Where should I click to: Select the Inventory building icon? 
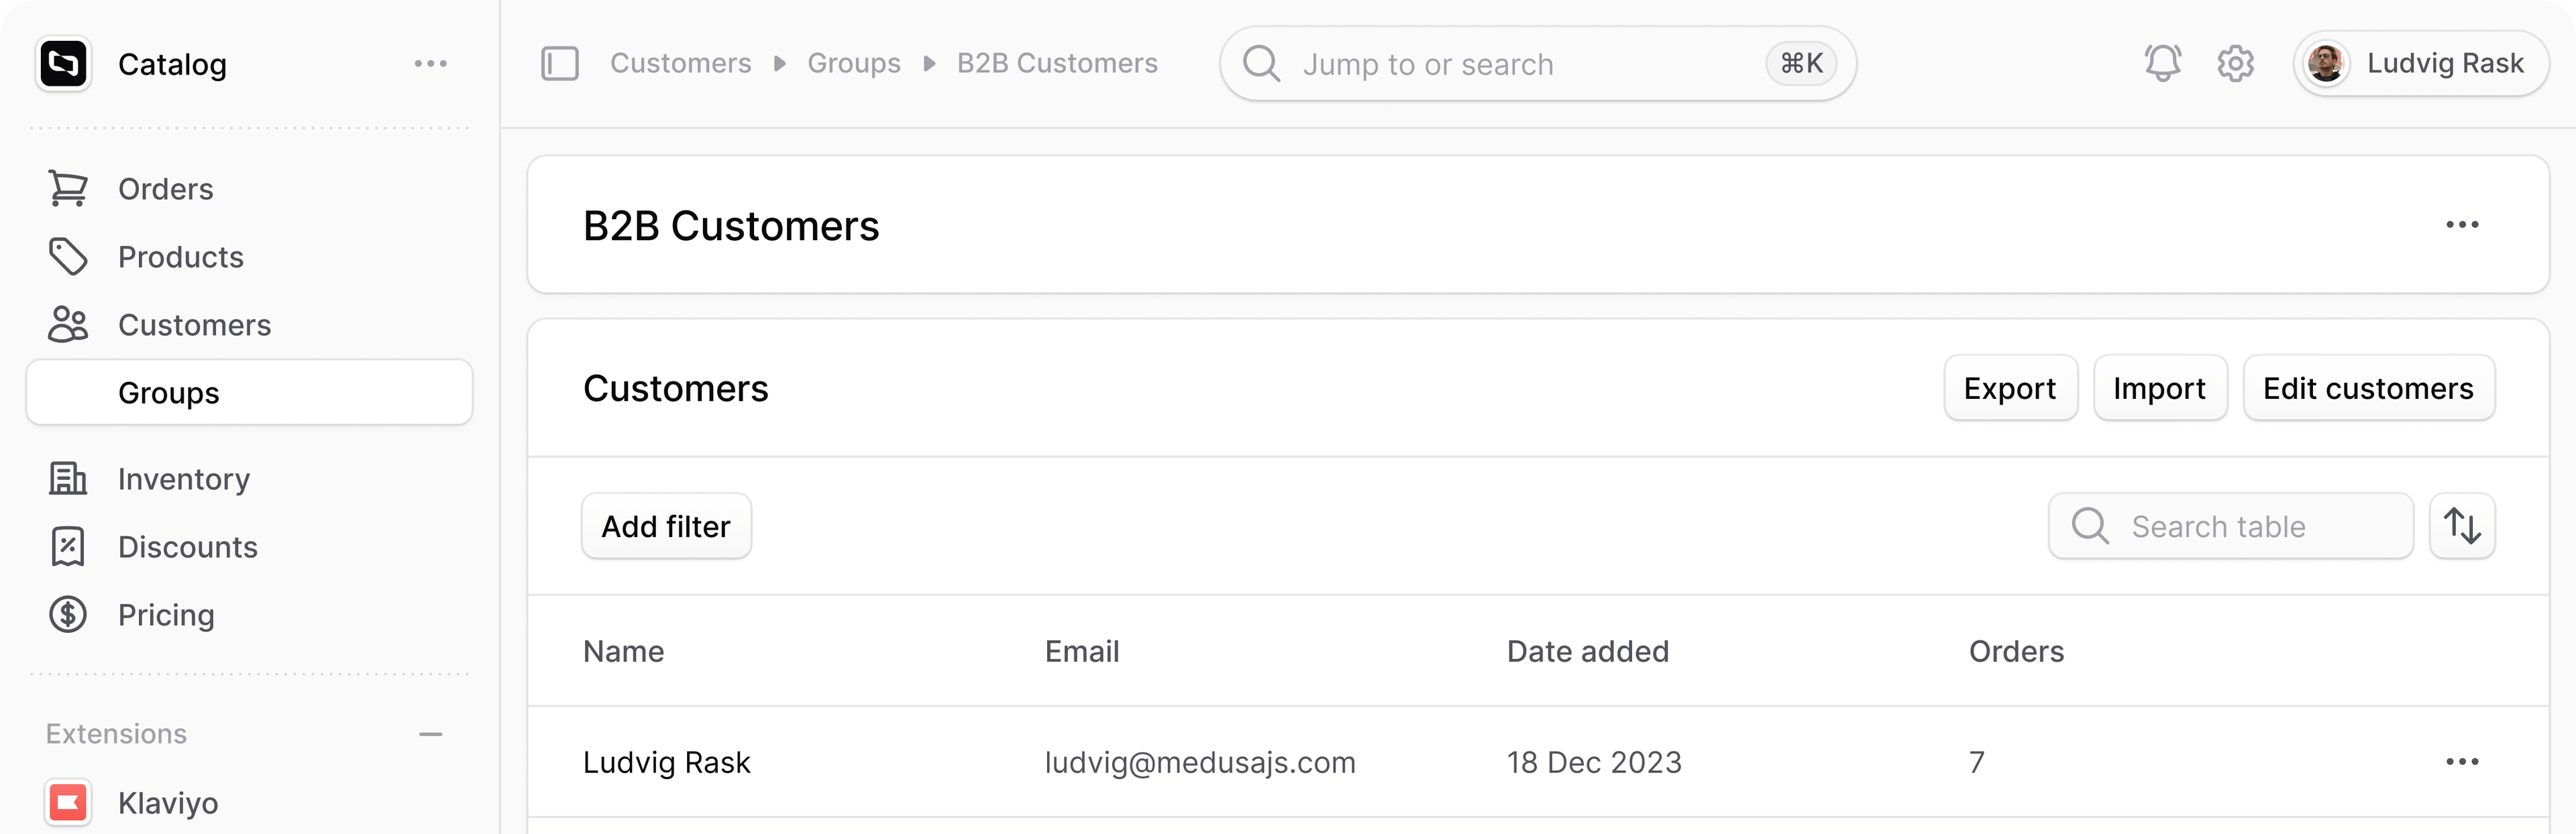coord(68,479)
